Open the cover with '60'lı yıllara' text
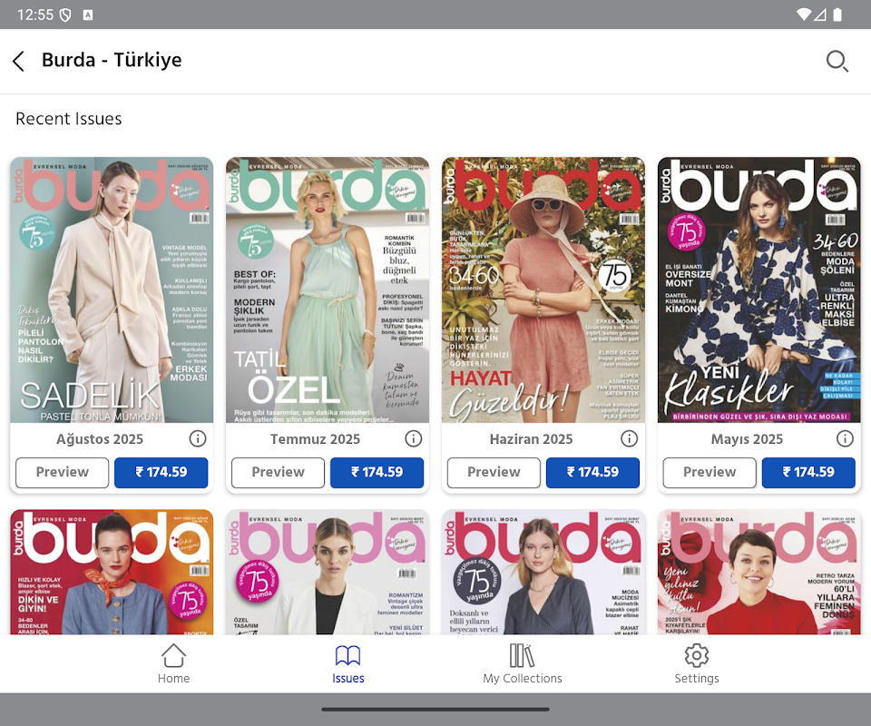Viewport: 871px width, 726px height. (758, 572)
